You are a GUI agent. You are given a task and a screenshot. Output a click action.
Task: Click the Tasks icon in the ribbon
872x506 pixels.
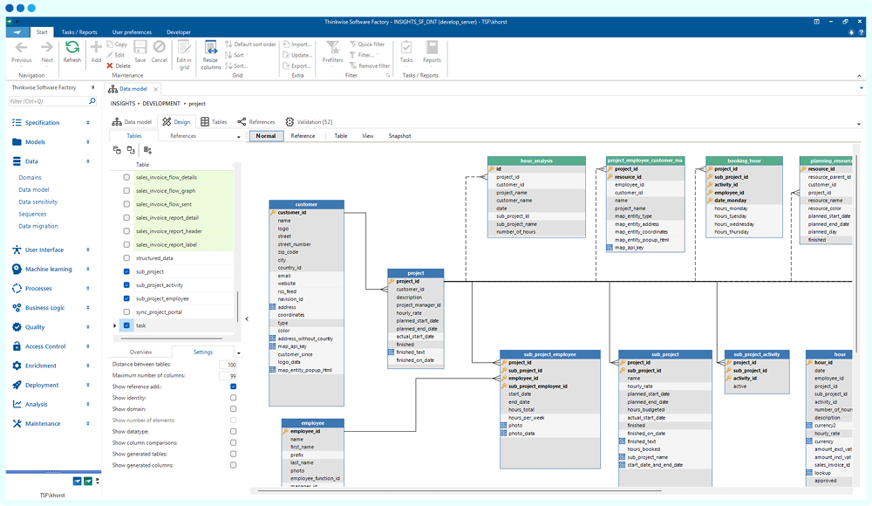pyautogui.click(x=406, y=48)
